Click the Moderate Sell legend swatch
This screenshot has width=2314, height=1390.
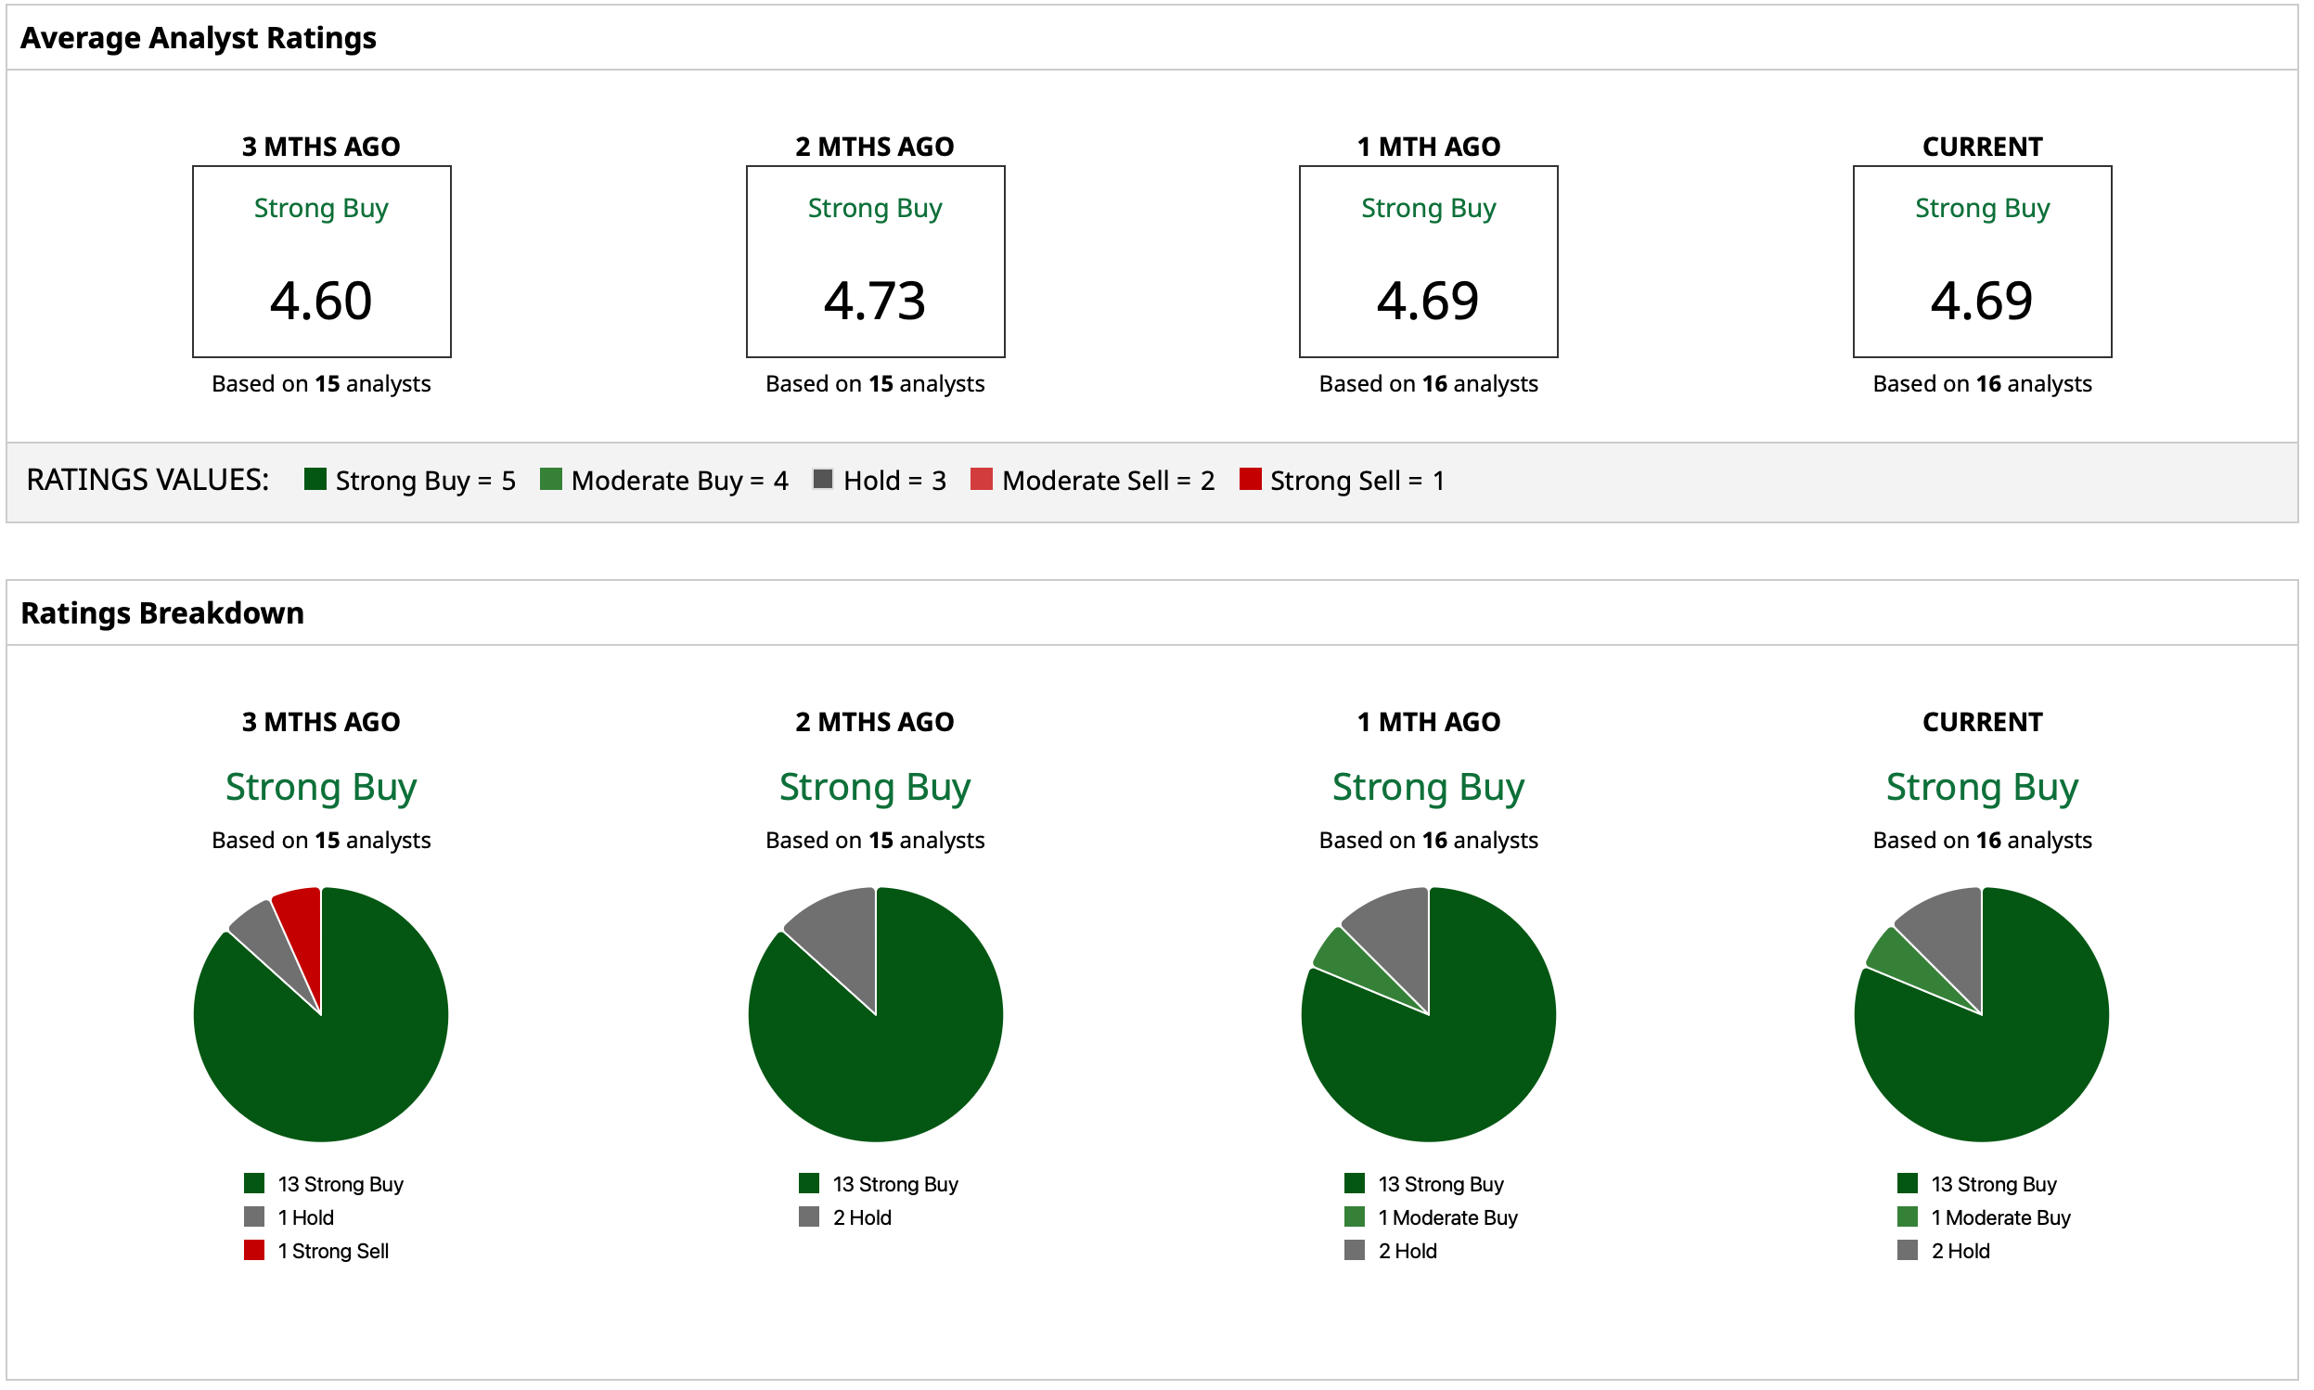[x=981, y=480]
